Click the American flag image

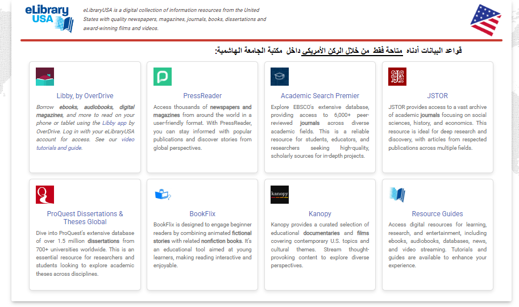[485, 20]
